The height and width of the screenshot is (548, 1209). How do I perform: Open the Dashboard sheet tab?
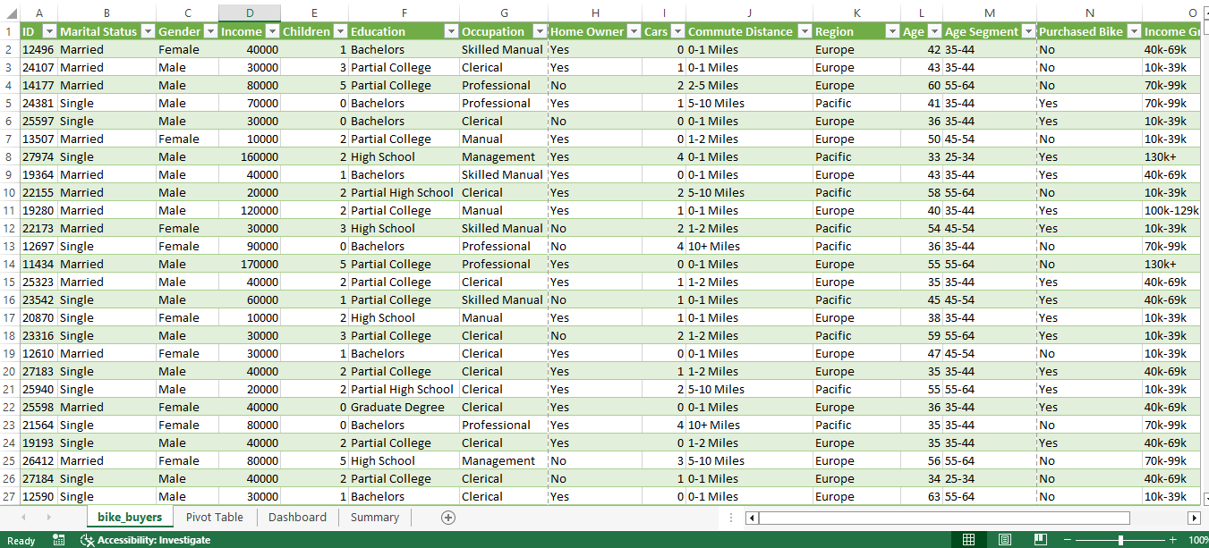tap(297, 518)
